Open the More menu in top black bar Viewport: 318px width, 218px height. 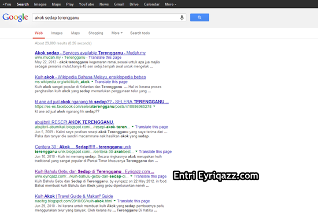point(171,4)
